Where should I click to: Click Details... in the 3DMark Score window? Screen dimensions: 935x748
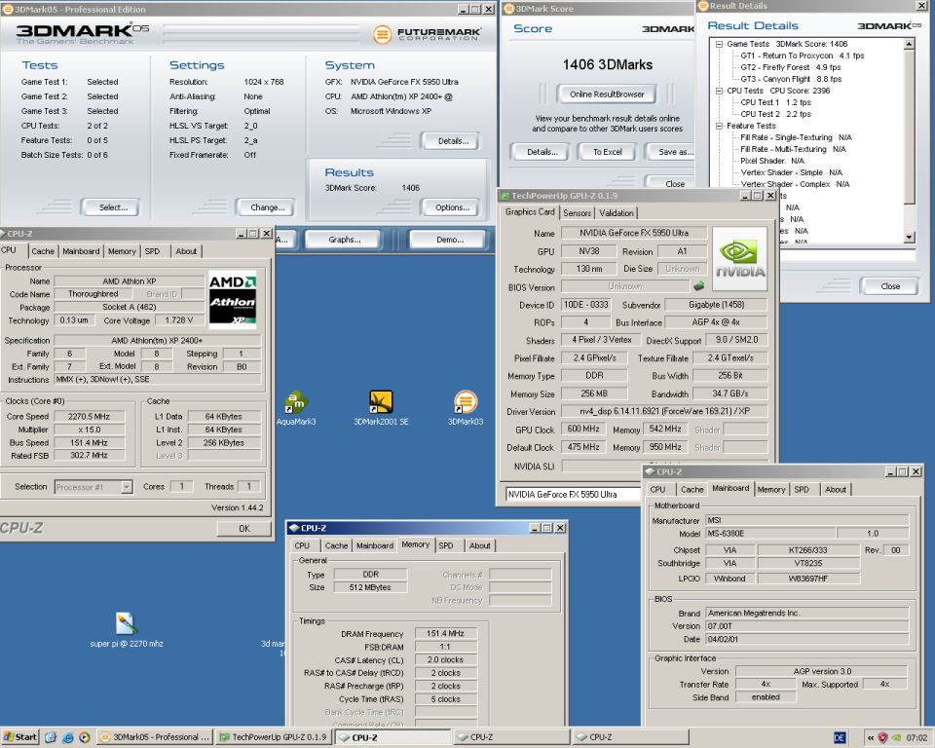(542, 152)
